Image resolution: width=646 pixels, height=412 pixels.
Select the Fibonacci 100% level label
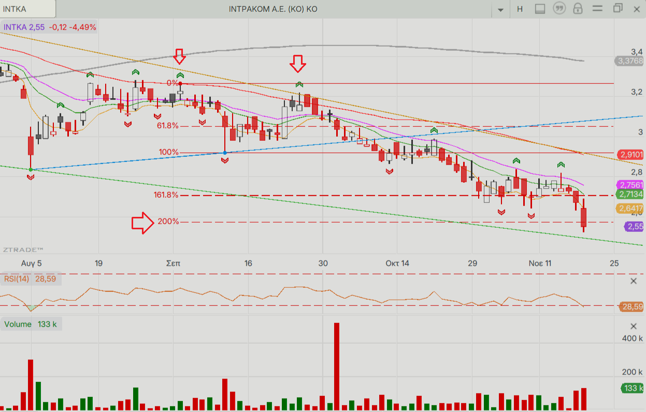tap(169, 152)
